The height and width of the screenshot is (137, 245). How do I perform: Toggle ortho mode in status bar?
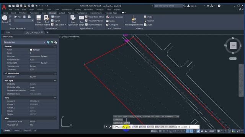point(171,131)
